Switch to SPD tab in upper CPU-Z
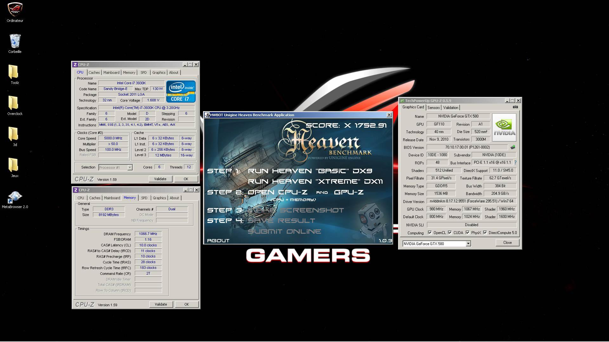 [144, 73]
